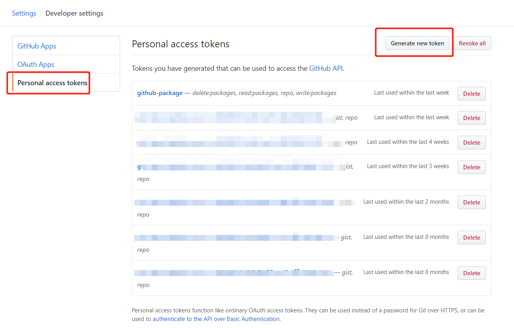Open authenticate to the API over Basic Authentication link

tap(216, 319)
